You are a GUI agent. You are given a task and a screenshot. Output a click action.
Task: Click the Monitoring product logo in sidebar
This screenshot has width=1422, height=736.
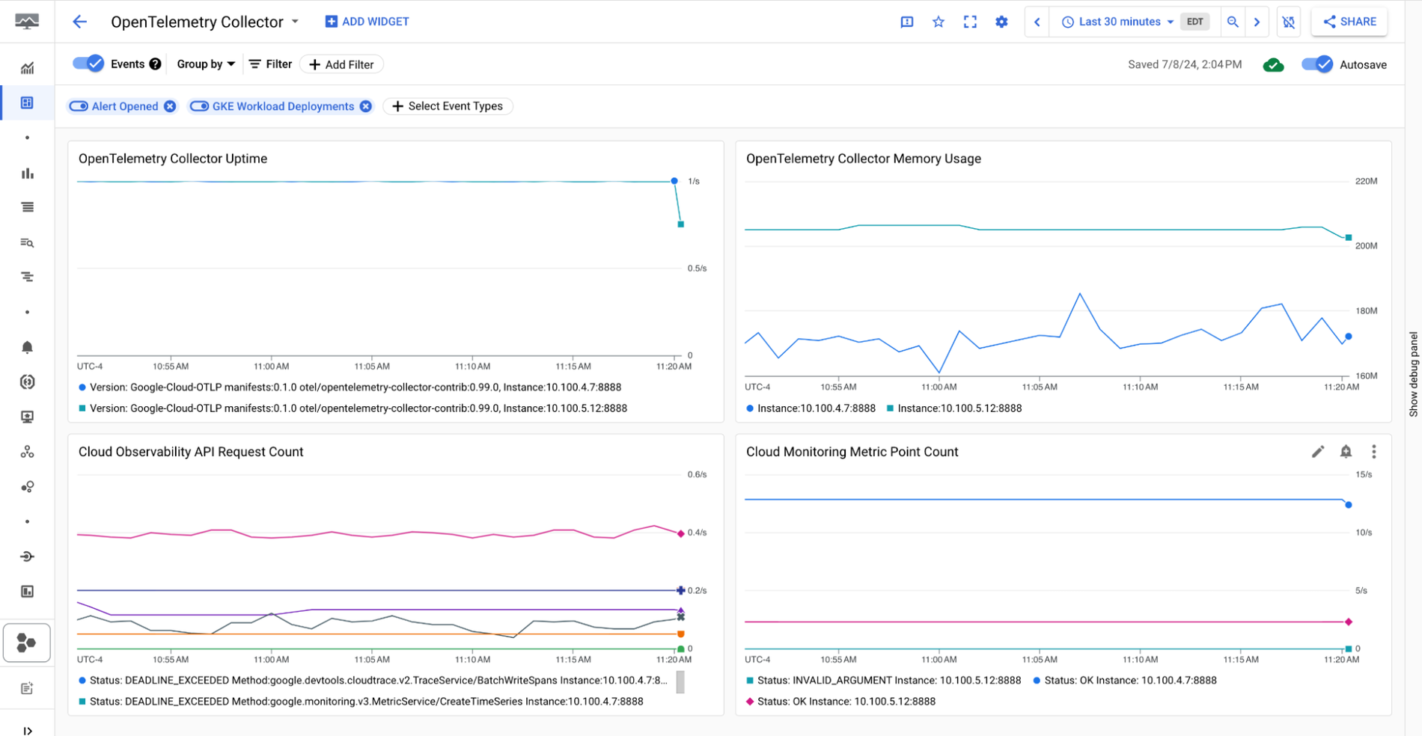[x=27, y=22]
